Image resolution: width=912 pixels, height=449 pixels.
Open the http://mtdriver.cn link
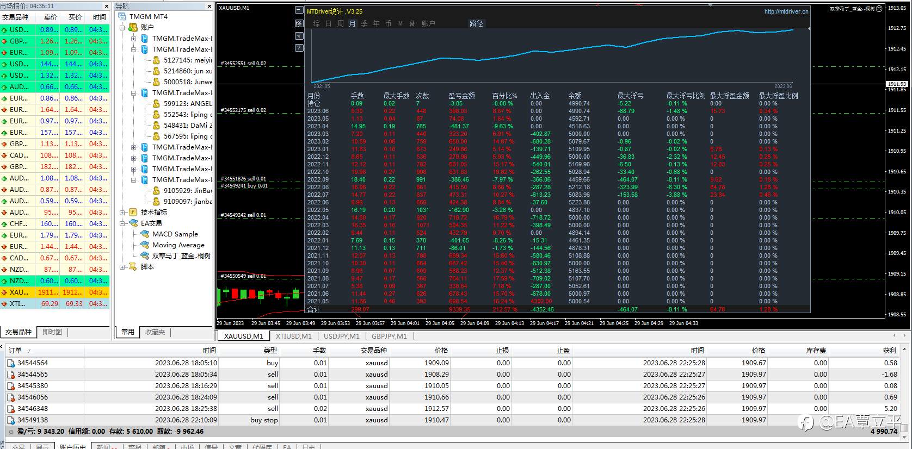pyautogui.click(x=786, y=11)
